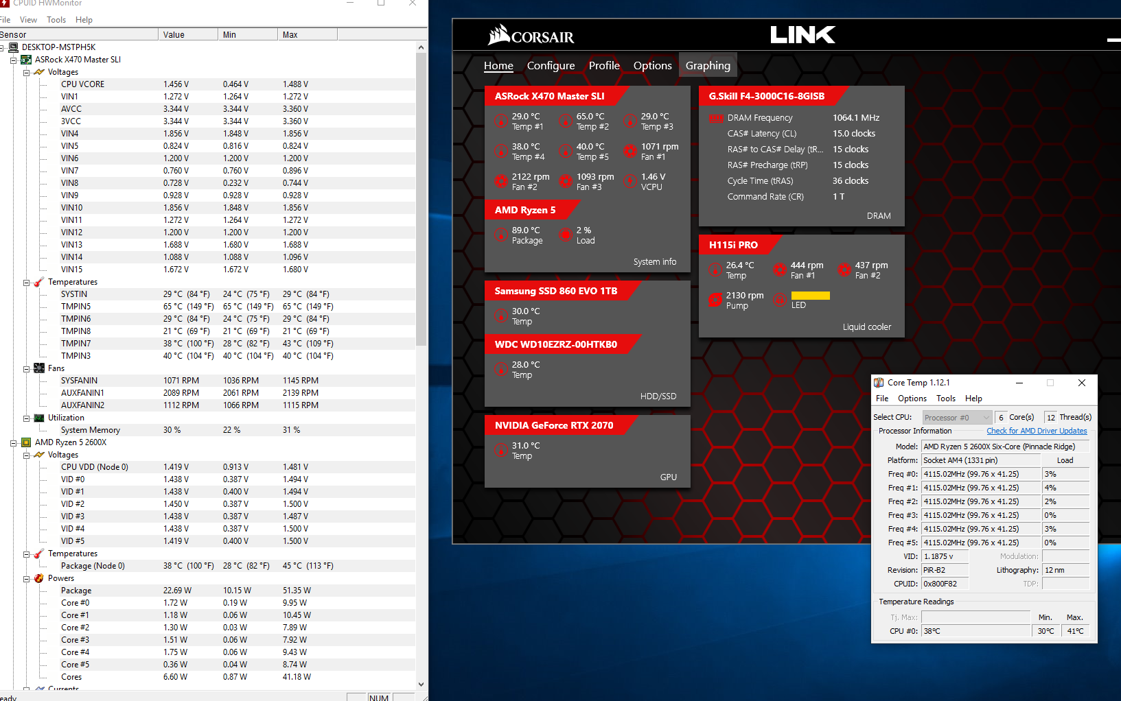Click the HWMonitor scrollbar down arrow
The height and width of the screenshot is (701, 1121).
[x=421, y=684]
